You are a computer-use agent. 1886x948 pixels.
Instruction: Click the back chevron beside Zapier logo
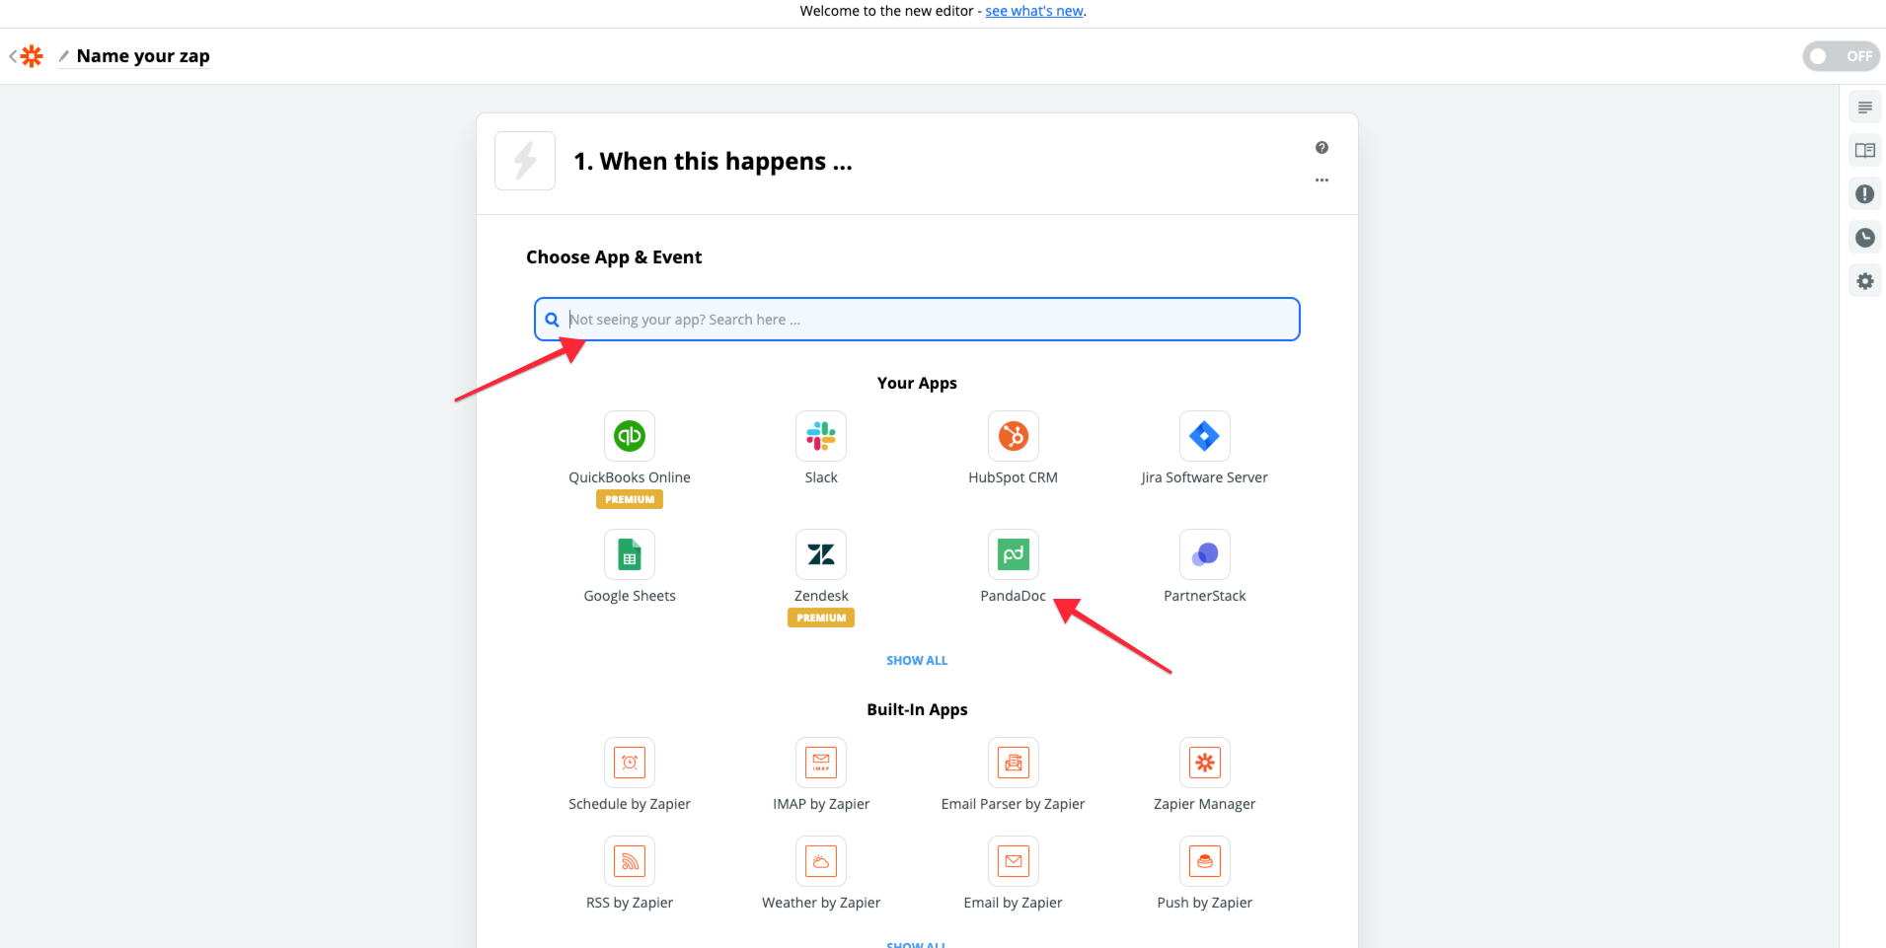pyautogui.click(x=13, y=56)
